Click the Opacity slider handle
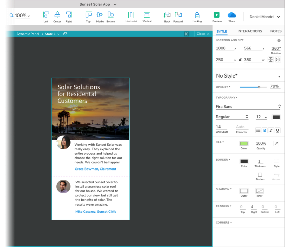285x247 pixels. click(x=259, y=87)
